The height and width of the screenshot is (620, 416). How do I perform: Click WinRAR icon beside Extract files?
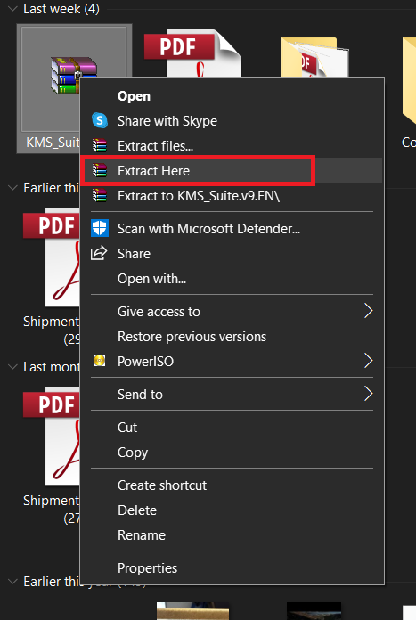(x=100, y=145)
